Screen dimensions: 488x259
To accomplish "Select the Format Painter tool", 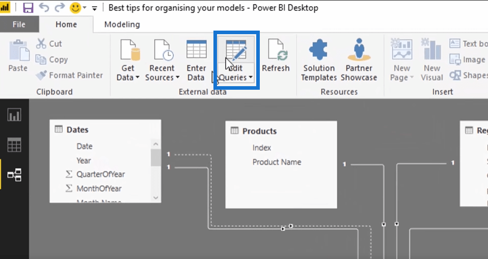I will pos(69,75).
